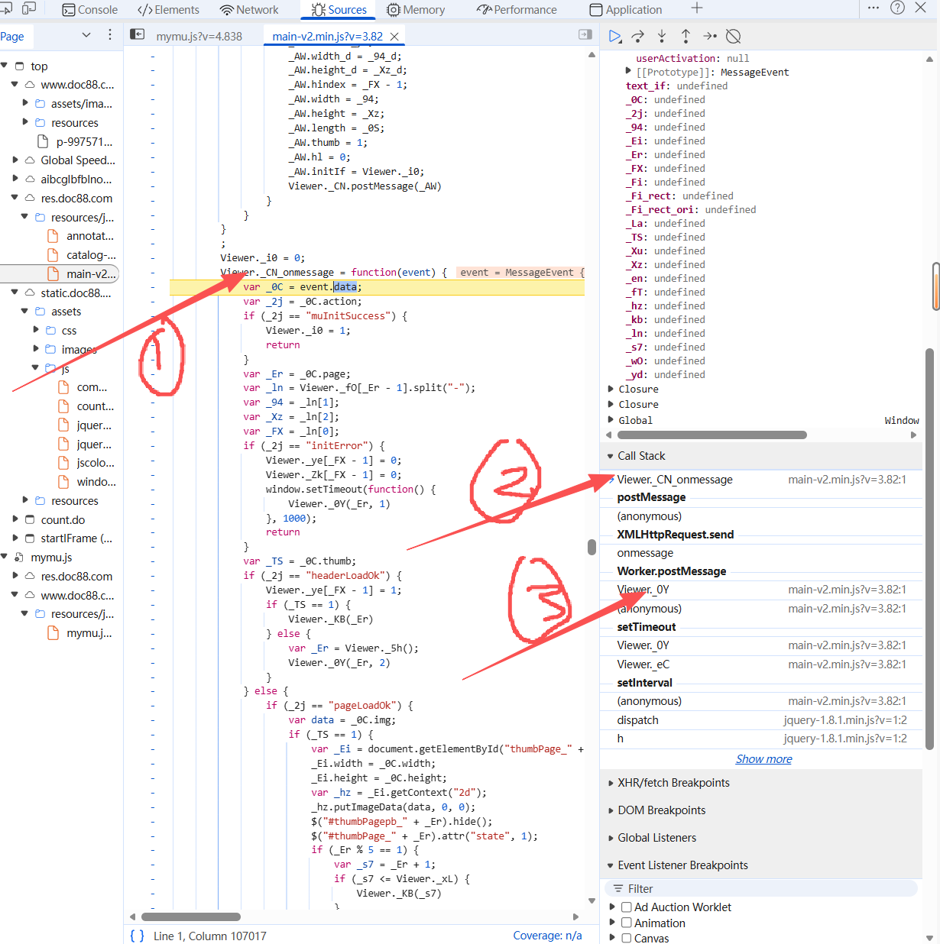Toggle the navigator sidebar icon

[x=138, y=34]
